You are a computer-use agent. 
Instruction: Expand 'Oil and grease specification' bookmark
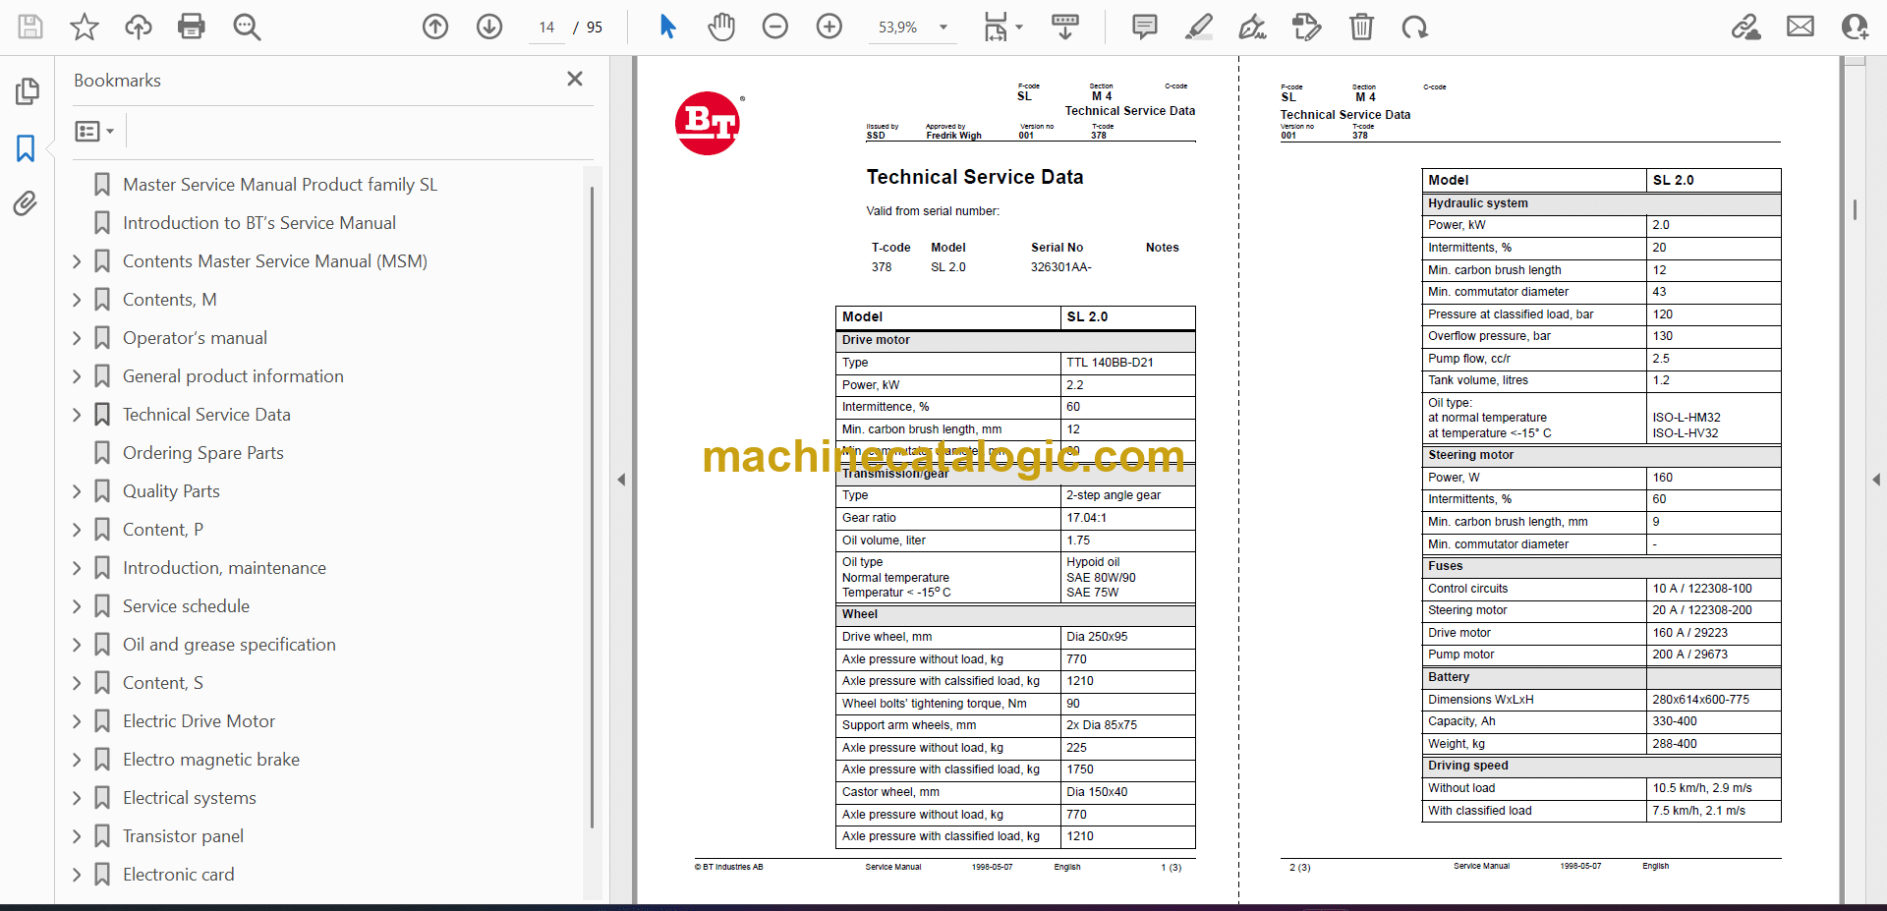click(x=77, y=645)
